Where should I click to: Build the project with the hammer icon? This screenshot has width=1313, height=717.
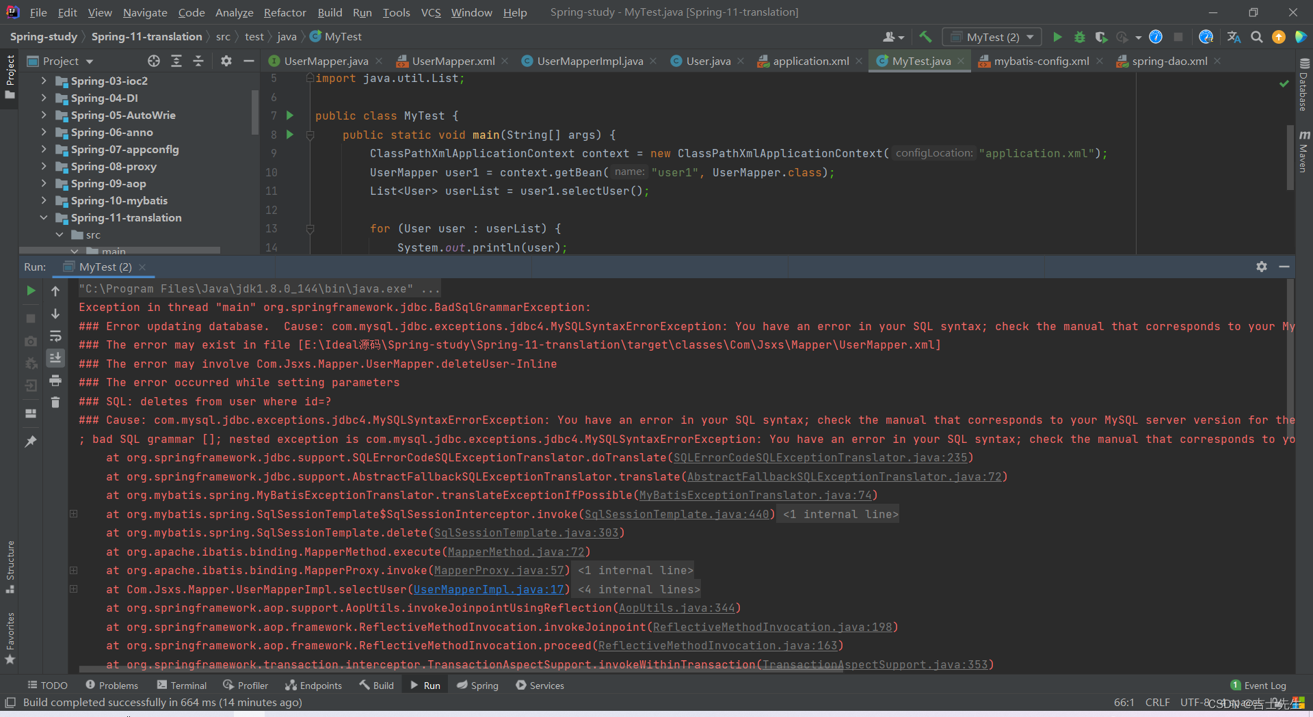(x=925, y=37)
